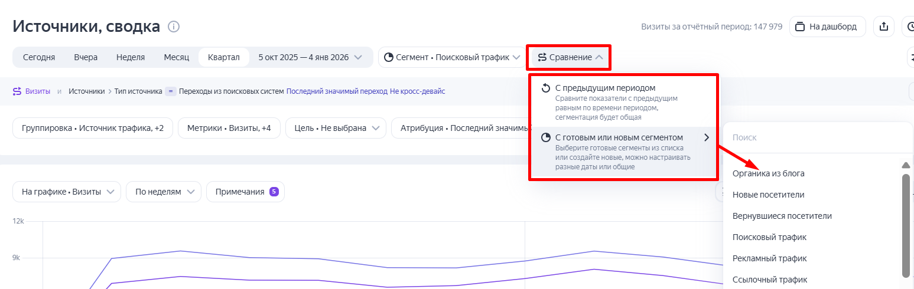Open the Группировка Источник трафика dropdown

[x=93, y=128]
